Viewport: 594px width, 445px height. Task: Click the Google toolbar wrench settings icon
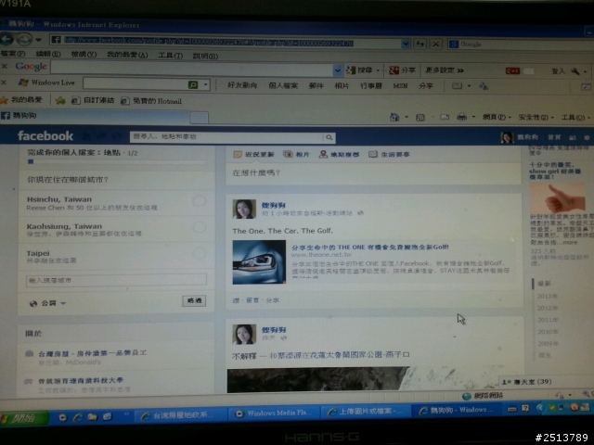click(x=575, y=71)
